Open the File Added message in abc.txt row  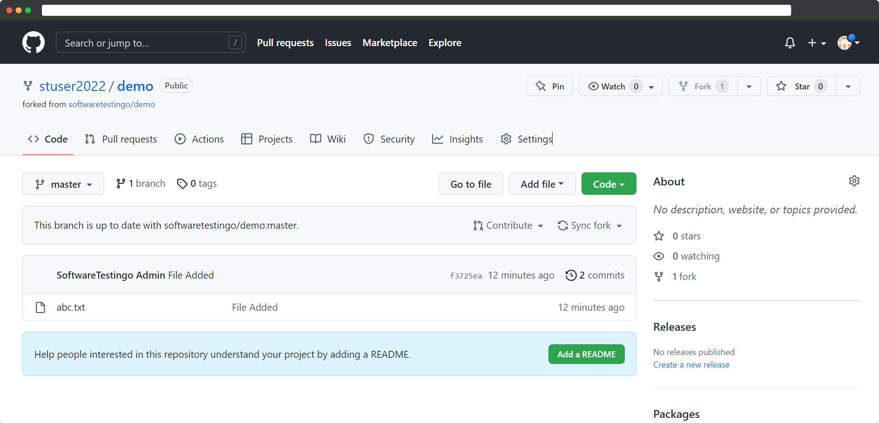[255, 307]
